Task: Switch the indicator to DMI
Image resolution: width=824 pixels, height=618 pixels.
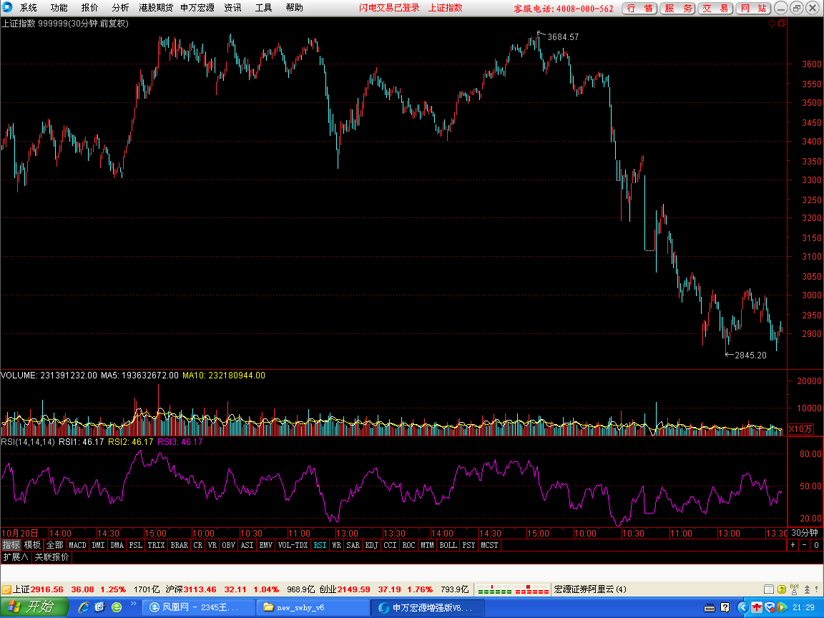Action: (98, 546)
